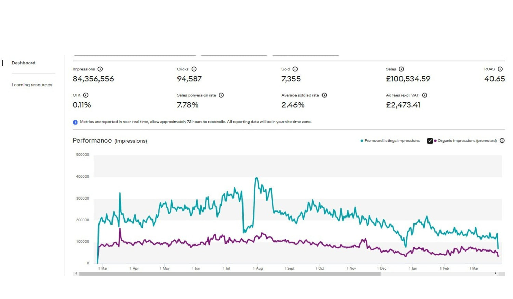Click info icon after Organic impressions legend
513x299 pixels.
coord(502,141)
